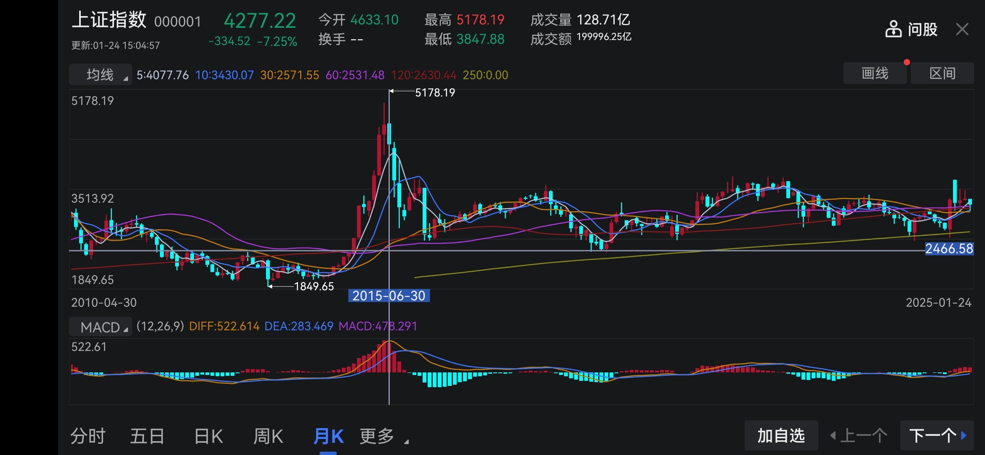Tap the 问股 person icon
985x455 pixels.
893,29
